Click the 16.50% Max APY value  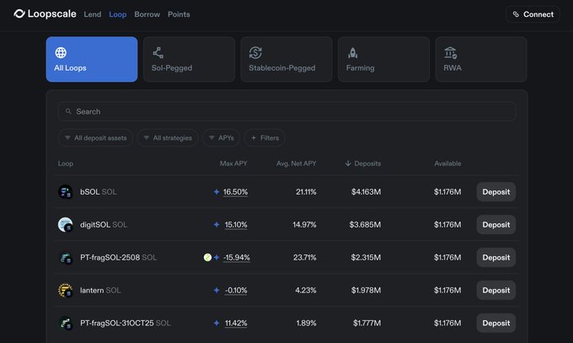[x=235, y=191]
